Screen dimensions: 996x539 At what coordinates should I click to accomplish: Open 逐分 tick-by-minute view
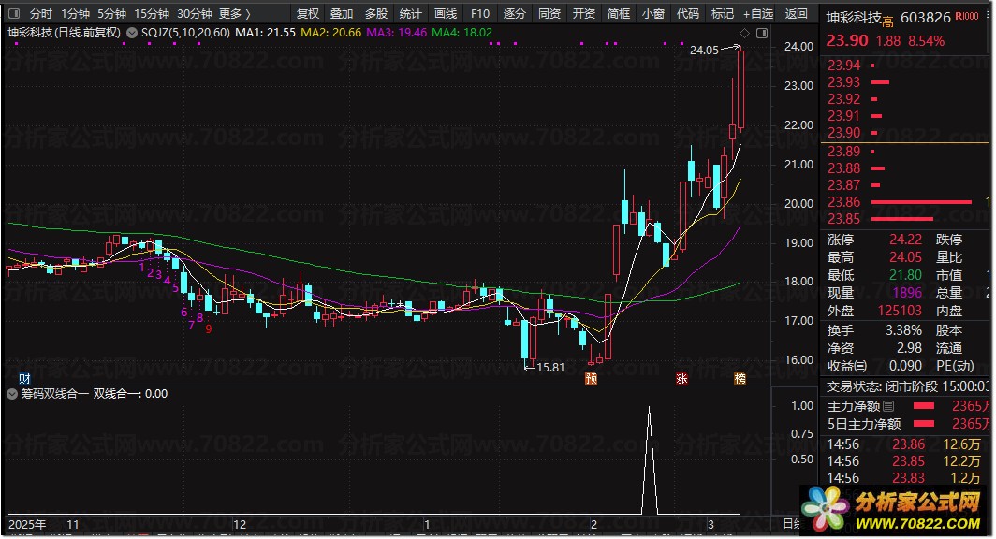point(515,13)
